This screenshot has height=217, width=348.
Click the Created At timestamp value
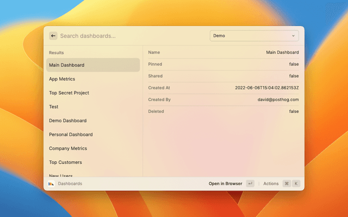(x=266, y=88)
